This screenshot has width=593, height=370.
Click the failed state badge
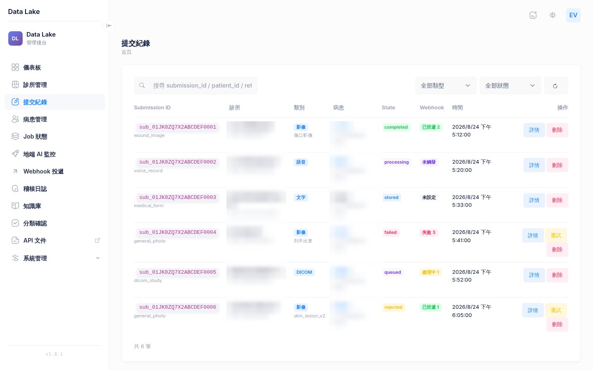390,232
